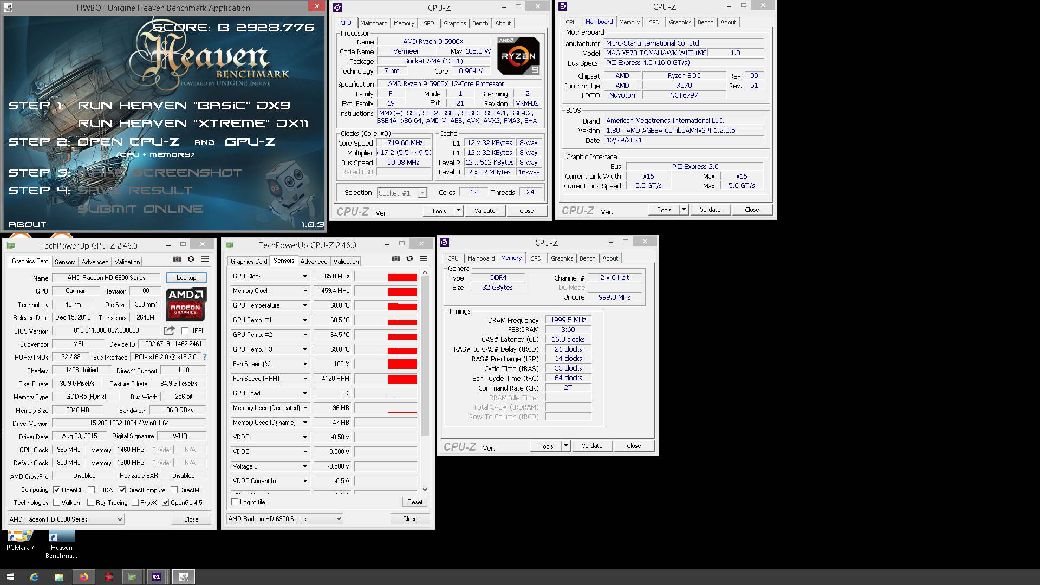Click ABOUT in Heaven Benchmark application

click(x=27, y=224)
